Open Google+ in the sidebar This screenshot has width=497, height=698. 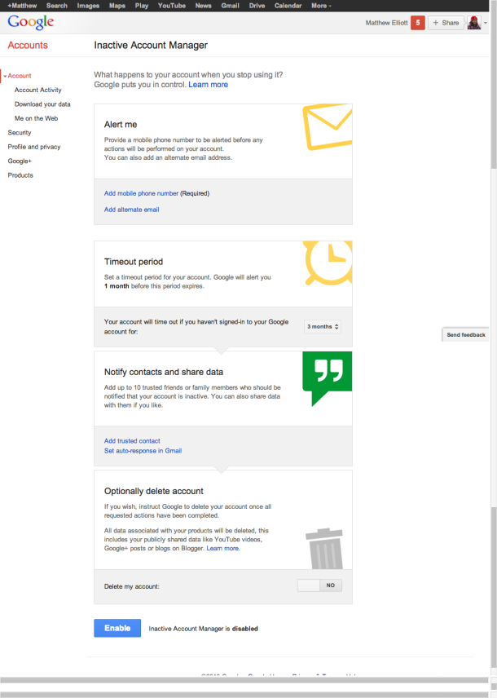coord(20,161)
